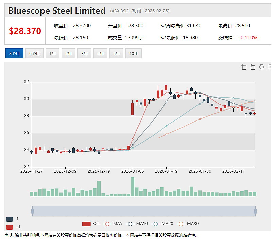Click the zoom reset back icon
Screen dimensions: 276x241
[253, 67]
